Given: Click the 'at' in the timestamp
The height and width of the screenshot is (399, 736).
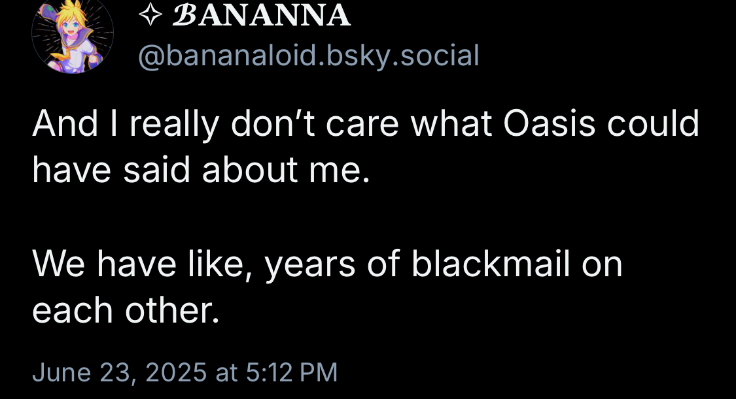Looking at the screenshot, I should pyautogui.click(x=226, y=372).
